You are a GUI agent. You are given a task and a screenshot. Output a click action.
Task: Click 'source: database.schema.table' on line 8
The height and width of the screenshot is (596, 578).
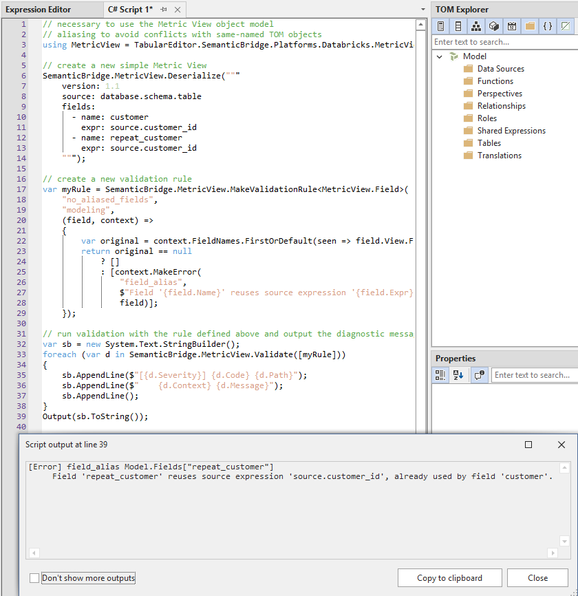click(131, 96)
